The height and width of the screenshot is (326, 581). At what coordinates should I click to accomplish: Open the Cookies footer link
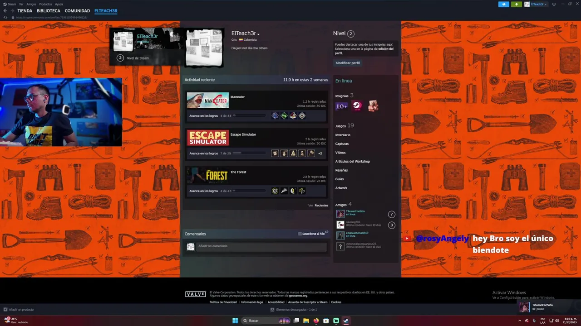coord(336,302)
